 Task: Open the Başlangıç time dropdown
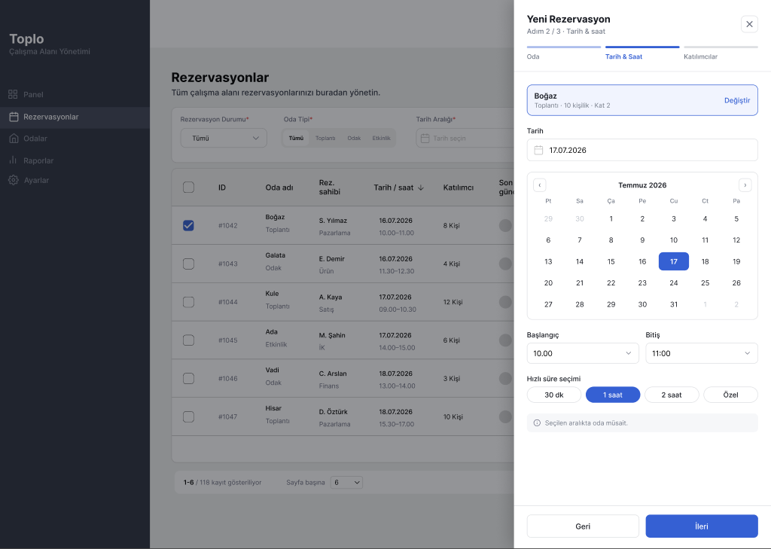[x=583, y=353]
